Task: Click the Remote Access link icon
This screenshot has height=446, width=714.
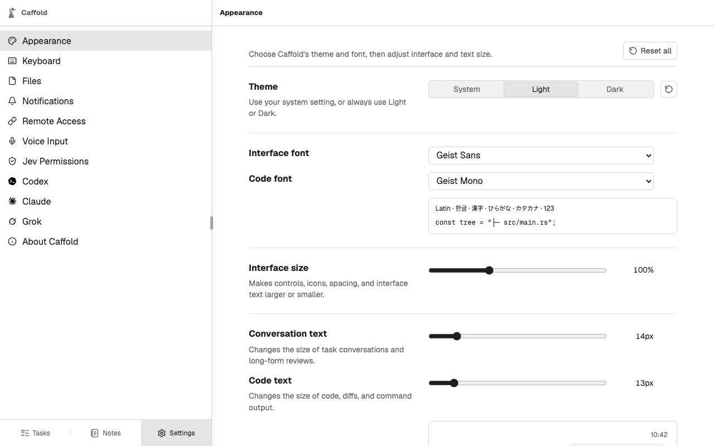Action: (12, 121)
